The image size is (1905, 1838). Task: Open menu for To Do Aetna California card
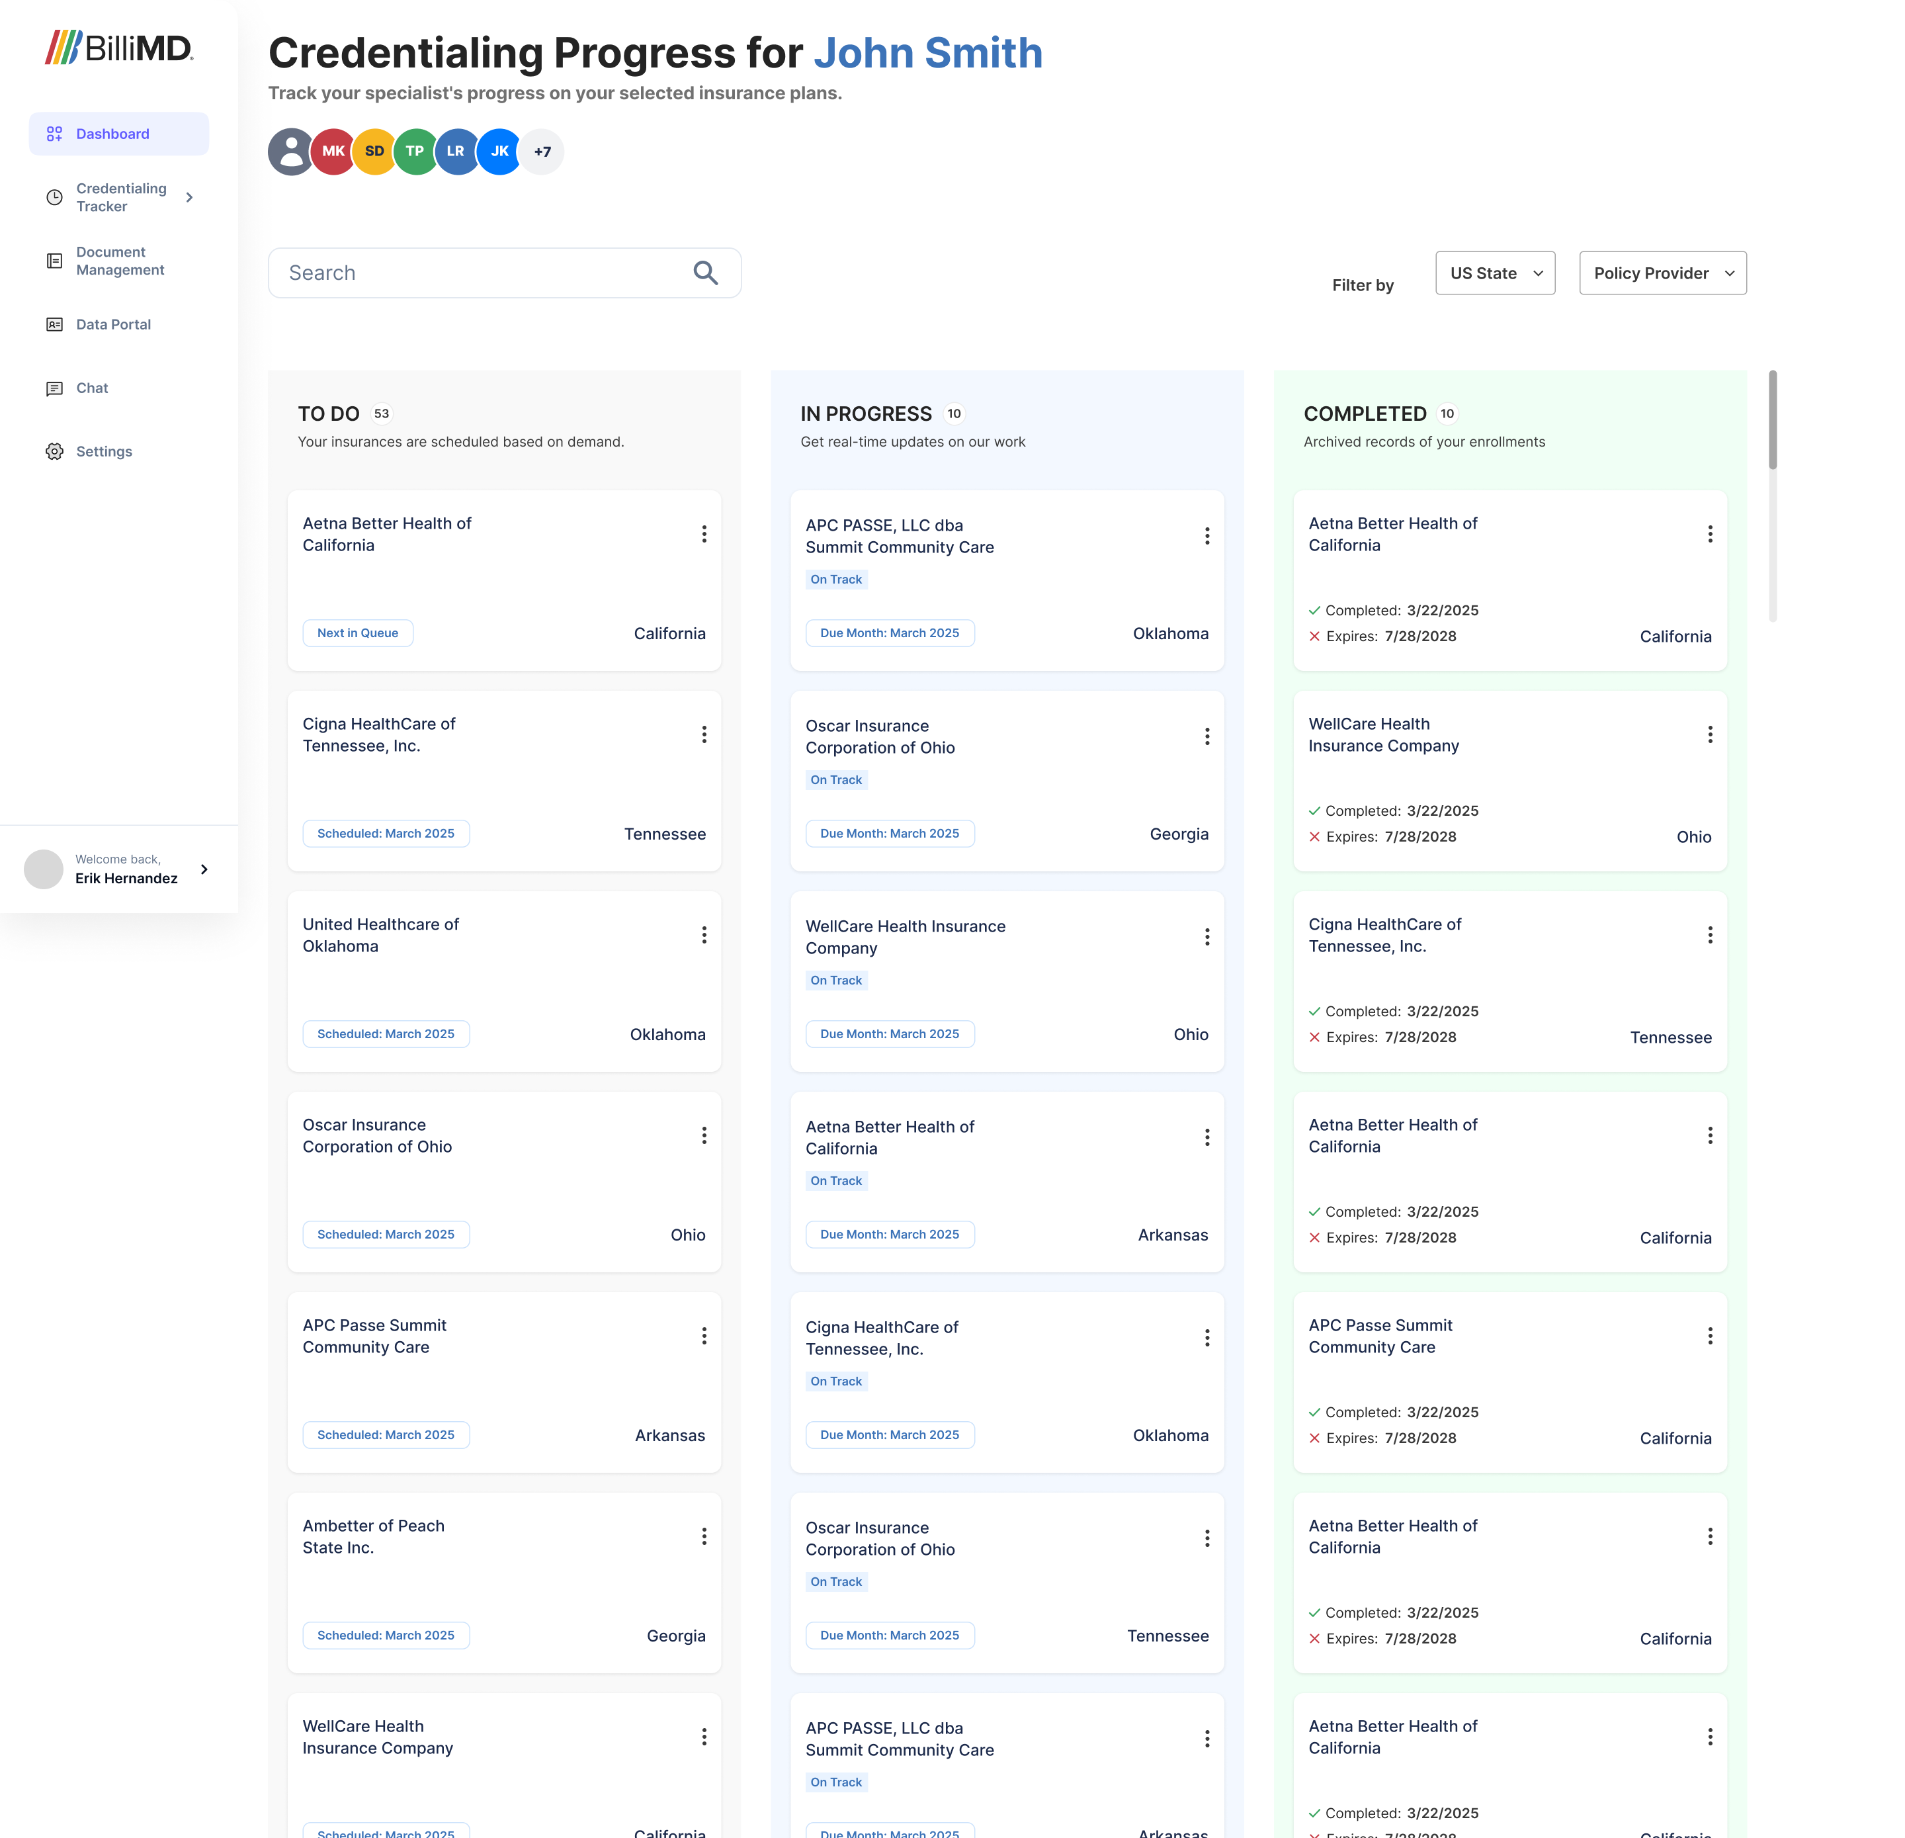704,535
